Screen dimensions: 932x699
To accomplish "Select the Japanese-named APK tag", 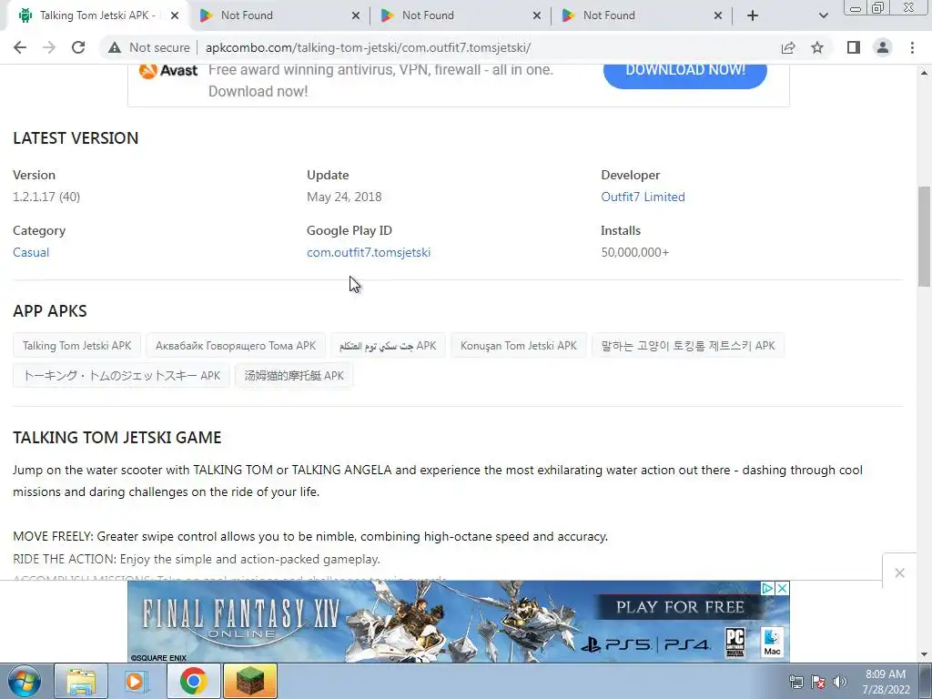I will pyautogui.click(x=121, y=376).
